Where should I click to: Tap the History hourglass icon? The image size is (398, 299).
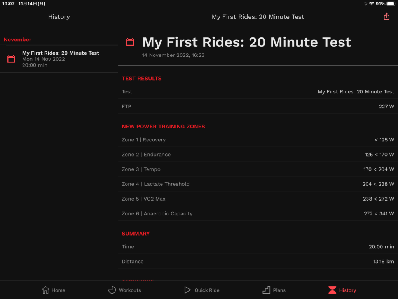pos(332,290)
